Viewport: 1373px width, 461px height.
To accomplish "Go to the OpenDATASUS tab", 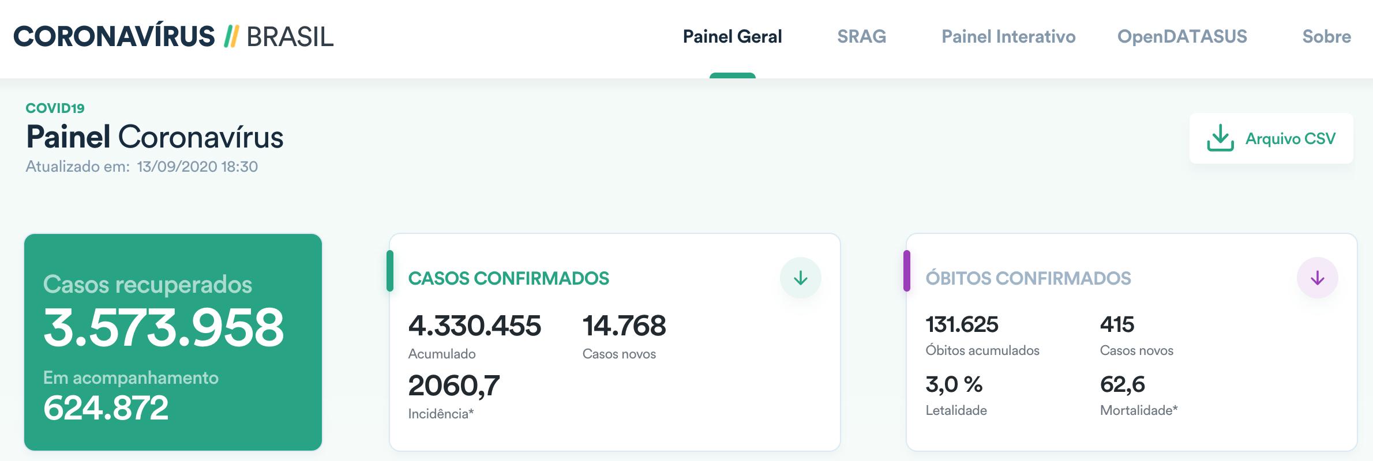I will click(1182, 37).
